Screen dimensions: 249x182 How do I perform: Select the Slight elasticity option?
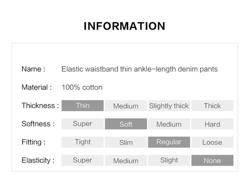(169, 160)
